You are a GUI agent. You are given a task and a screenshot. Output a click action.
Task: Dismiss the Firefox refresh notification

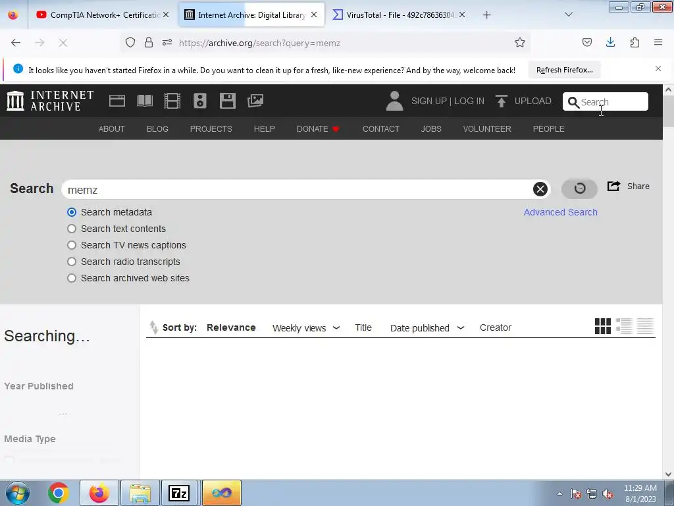point(658,69)
